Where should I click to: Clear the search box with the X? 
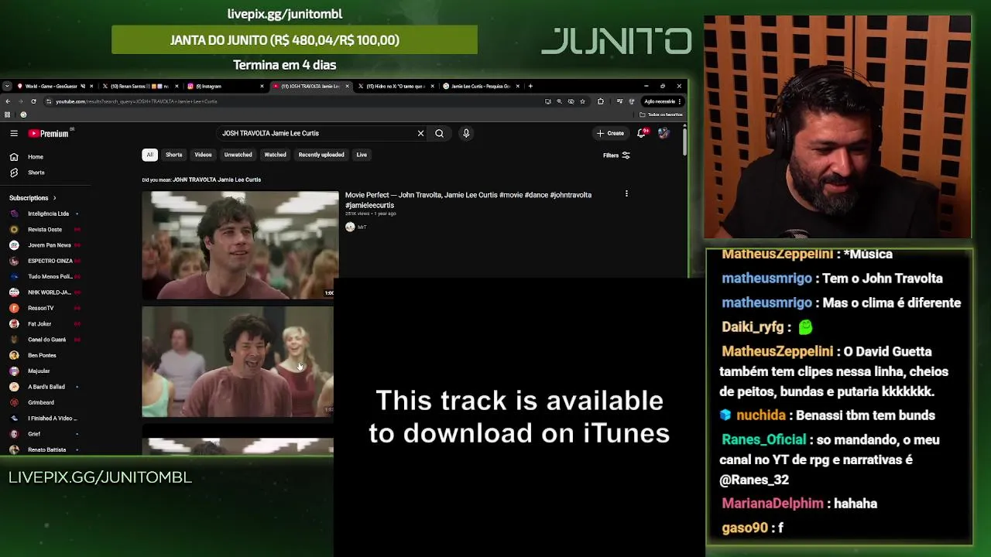tap(420, 133)
